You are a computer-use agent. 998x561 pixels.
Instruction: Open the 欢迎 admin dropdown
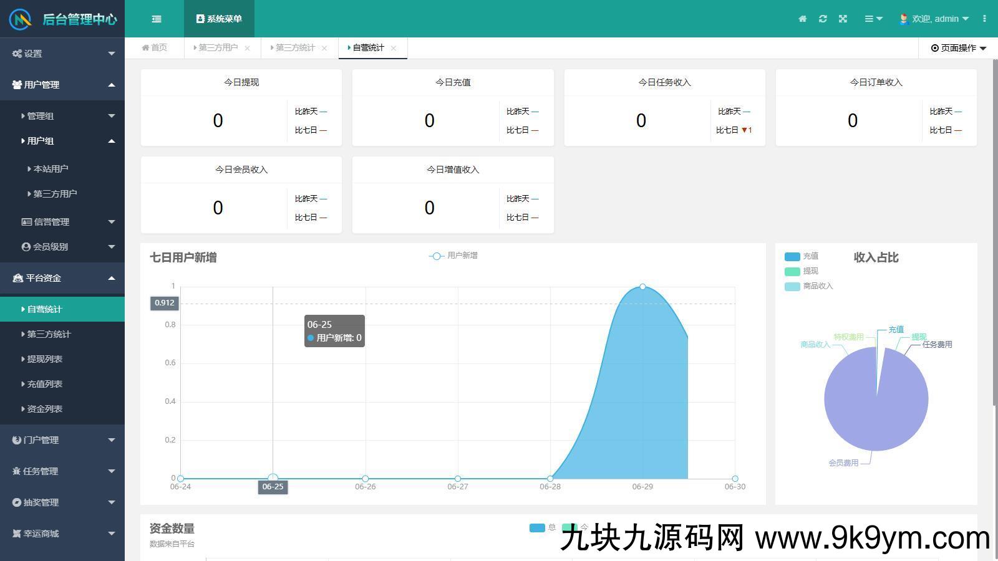coord(933,19)
